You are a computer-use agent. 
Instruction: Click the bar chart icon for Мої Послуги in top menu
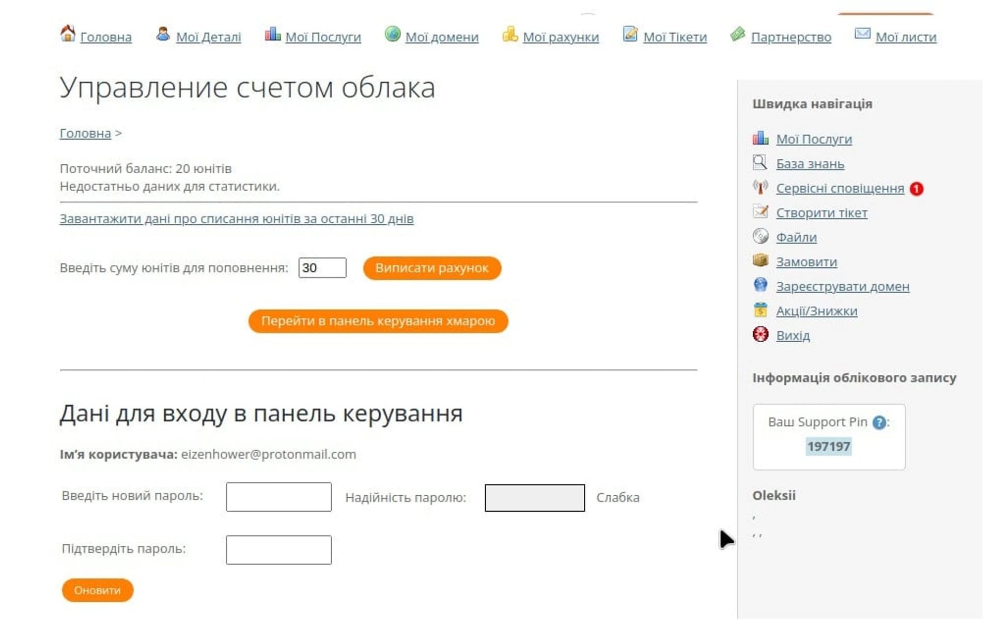[x=272, y=34]
